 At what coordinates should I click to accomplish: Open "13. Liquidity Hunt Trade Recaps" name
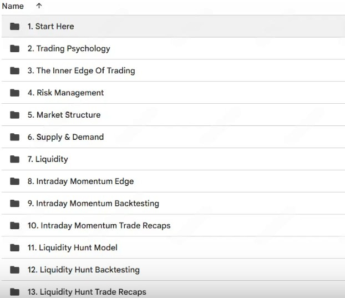tap(87, 292)
